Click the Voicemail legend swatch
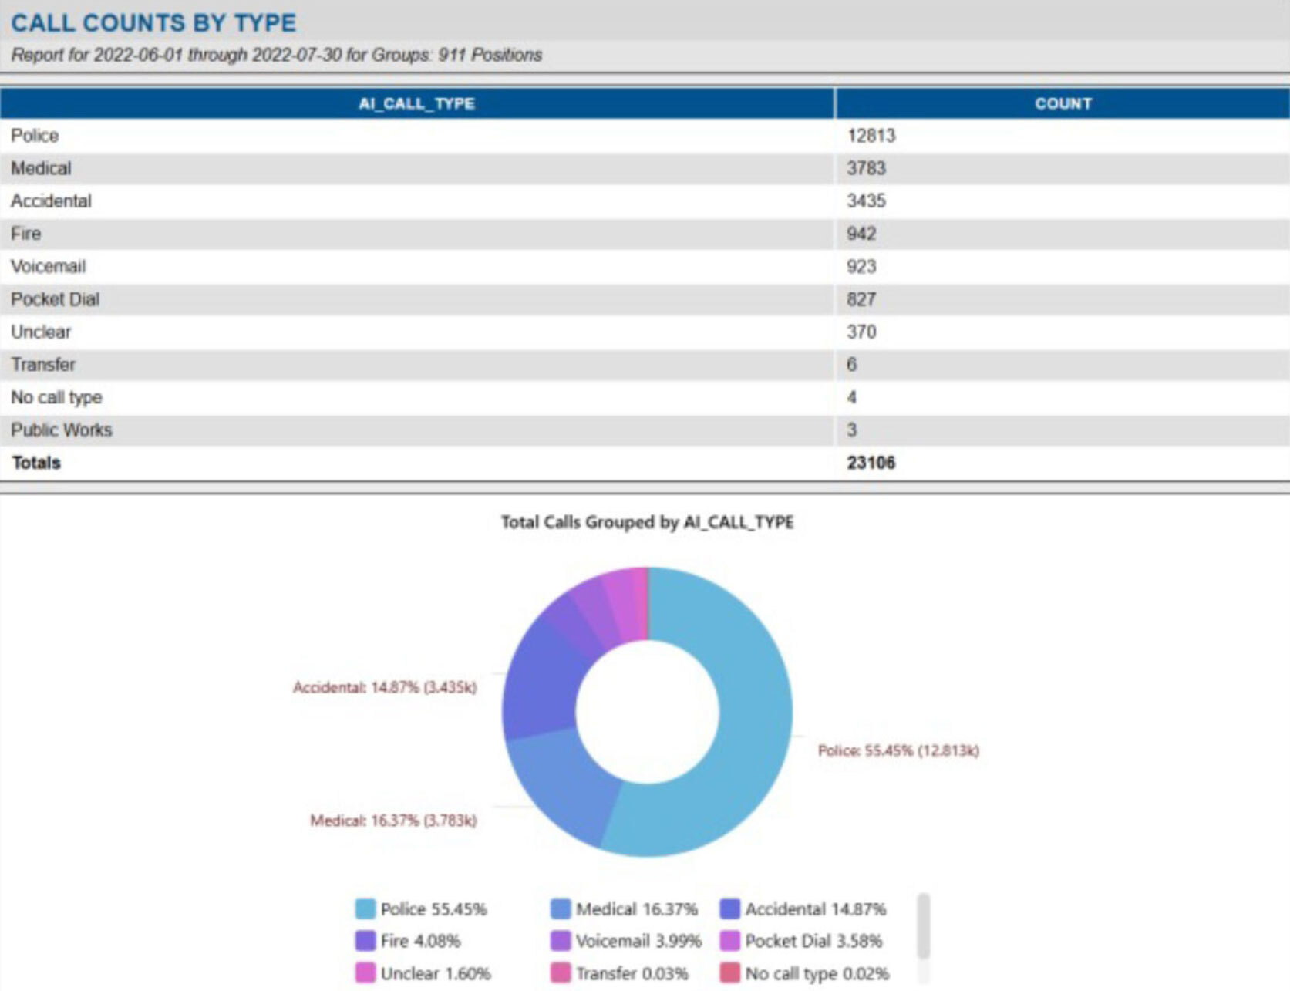Image resolution: width=1290 pixels, height=991 pixels. click(561, 941)
